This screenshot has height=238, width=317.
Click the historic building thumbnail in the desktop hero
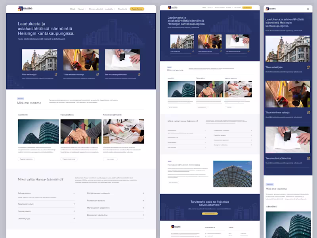point(39,60)
